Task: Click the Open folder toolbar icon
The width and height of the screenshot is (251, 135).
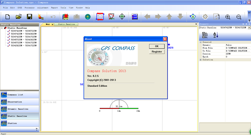Action: tap(19, 16)
